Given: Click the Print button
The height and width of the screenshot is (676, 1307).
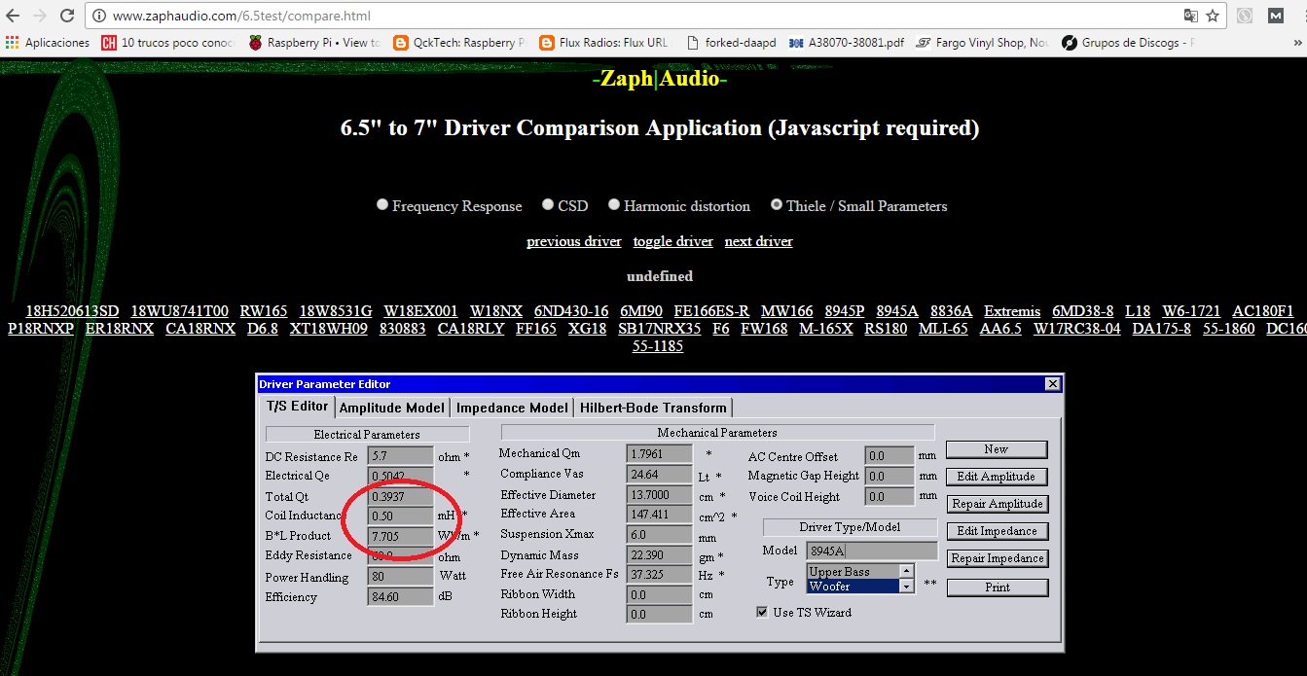Looking at the screenshot, I should click(x=997, y=587).
